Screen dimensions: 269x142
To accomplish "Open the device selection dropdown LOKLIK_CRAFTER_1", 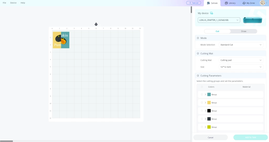I will pos(219,20).
